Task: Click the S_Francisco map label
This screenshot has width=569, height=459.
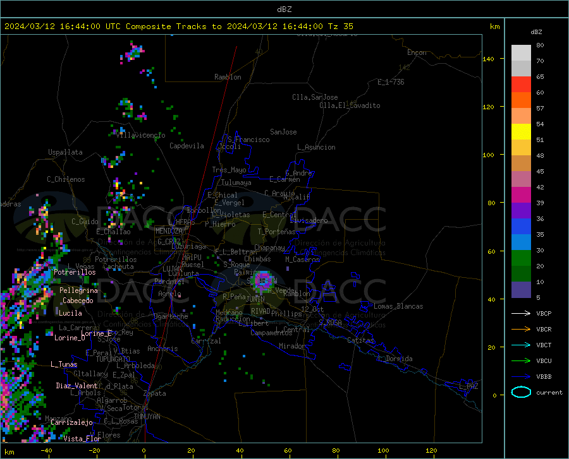Action: (x=248, y=140)
